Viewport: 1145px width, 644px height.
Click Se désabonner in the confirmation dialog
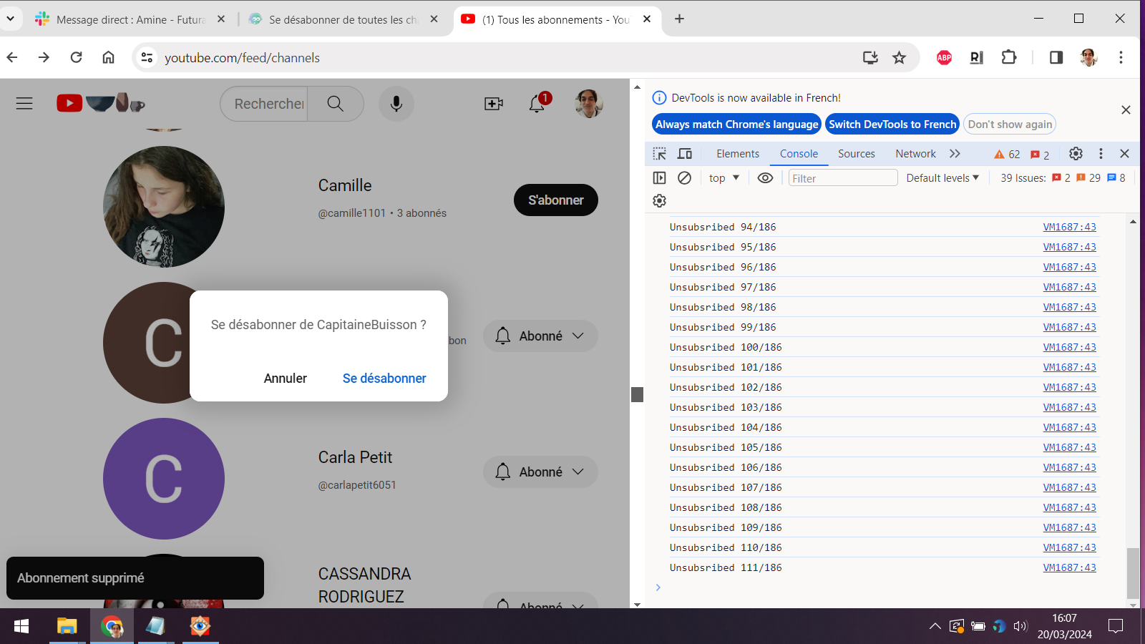[384, 378]
